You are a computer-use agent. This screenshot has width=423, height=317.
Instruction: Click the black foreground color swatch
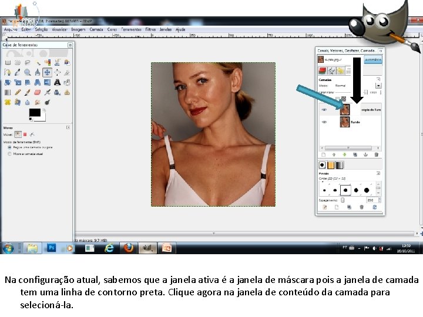point(35,112)
